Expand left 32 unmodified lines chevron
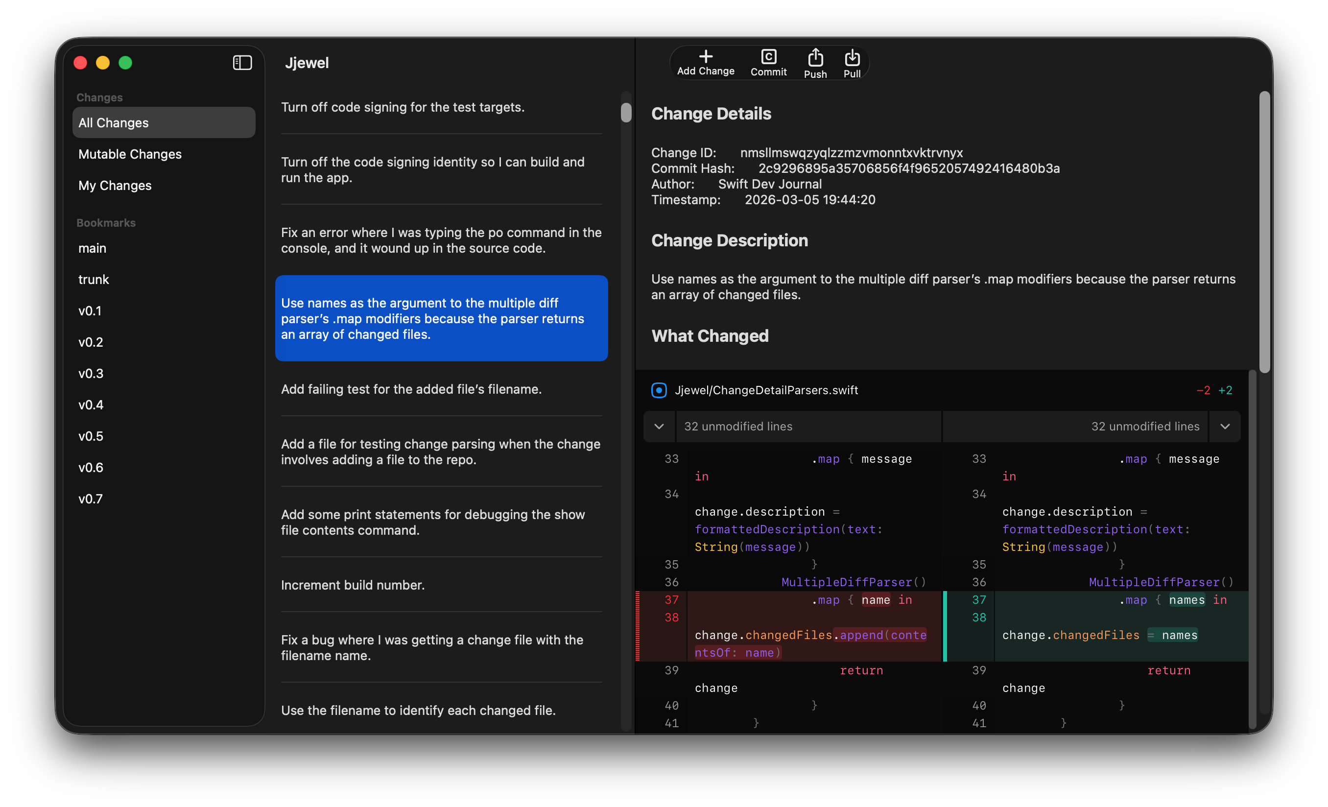Viewport: 1328px width, 807px height. click(659, 427)
